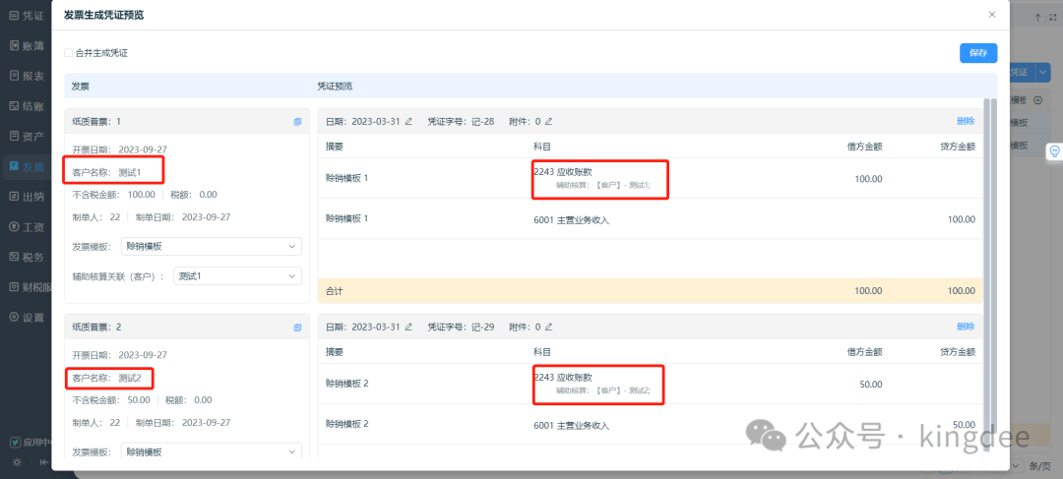This screenshot has width=1063, height=479.
Task: Close the 发票生成凭证预览 dialog
Action: click(992, 14)
